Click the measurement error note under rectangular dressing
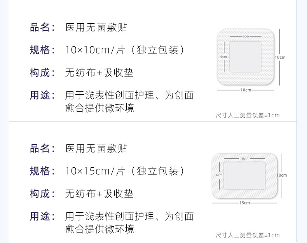 coord(248,235)
